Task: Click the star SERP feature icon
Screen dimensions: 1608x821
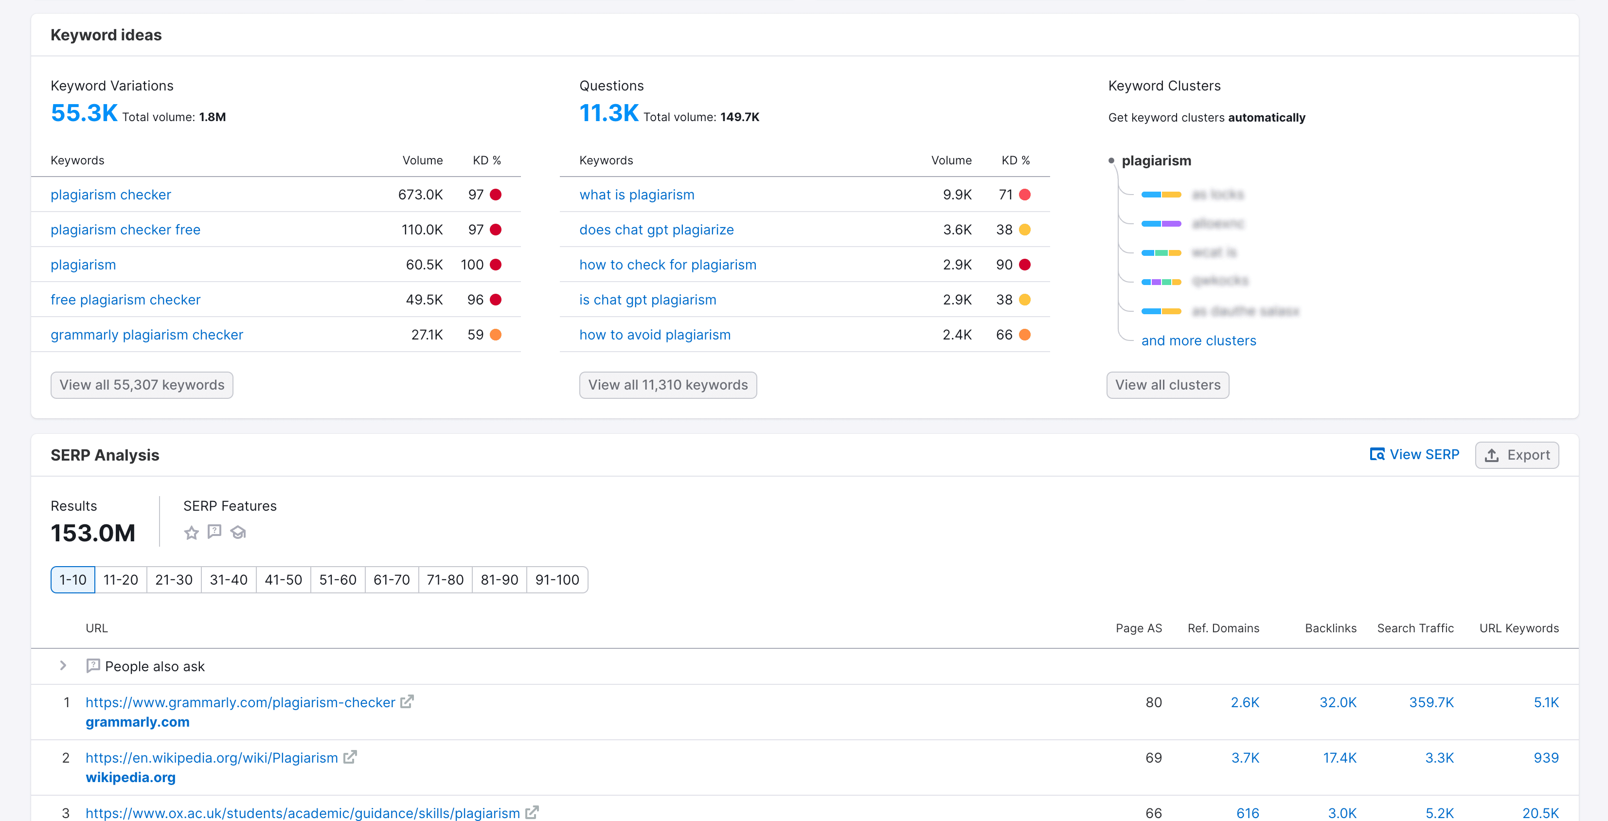Action: (191, 532)
